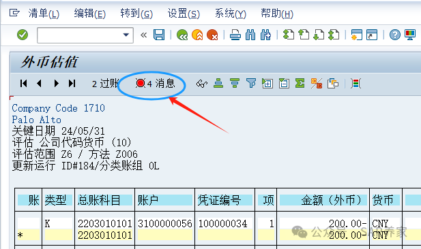Open the 系统(Y) menu
421x249 pixels.
pyautogui.click(x=231, y=14)
